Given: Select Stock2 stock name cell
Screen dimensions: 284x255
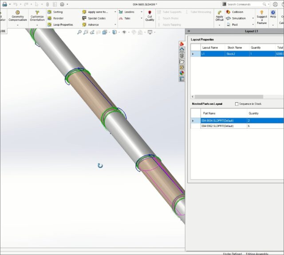Looking at the screenshot, I should (x=237, y=54).
